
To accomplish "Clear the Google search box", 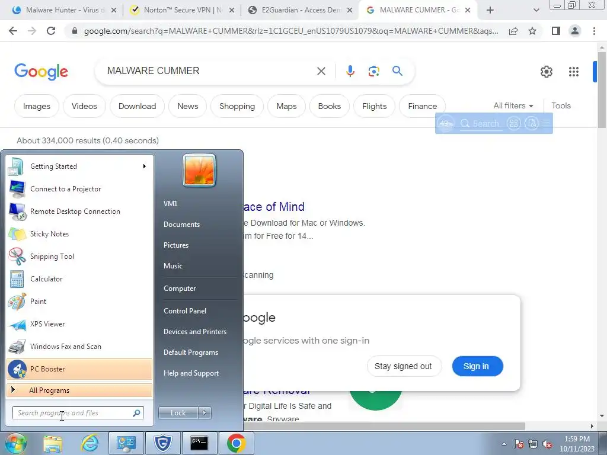I will (321, 71).
